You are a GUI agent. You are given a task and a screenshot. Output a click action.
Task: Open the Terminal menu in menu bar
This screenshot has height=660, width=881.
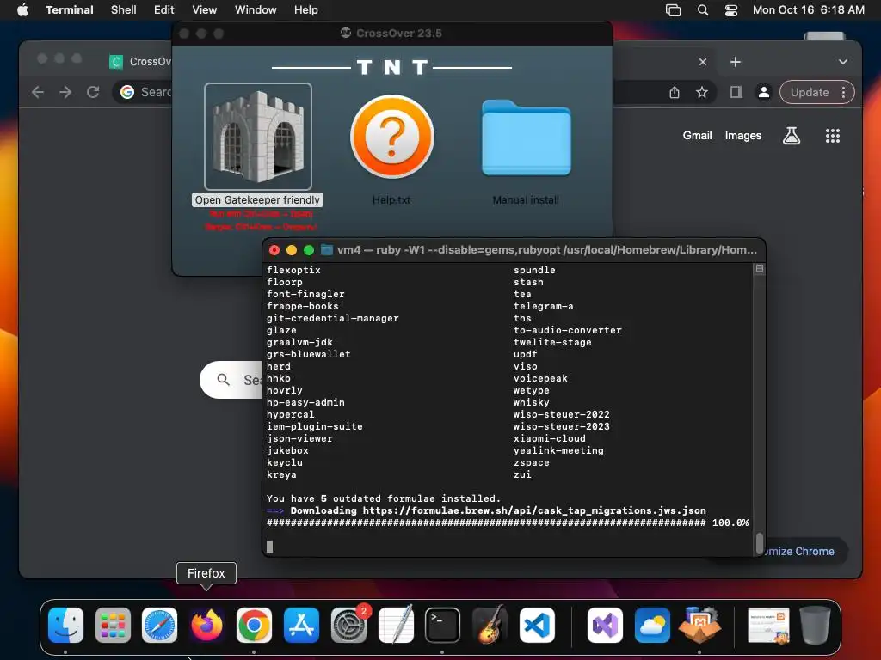click(70, 9)
